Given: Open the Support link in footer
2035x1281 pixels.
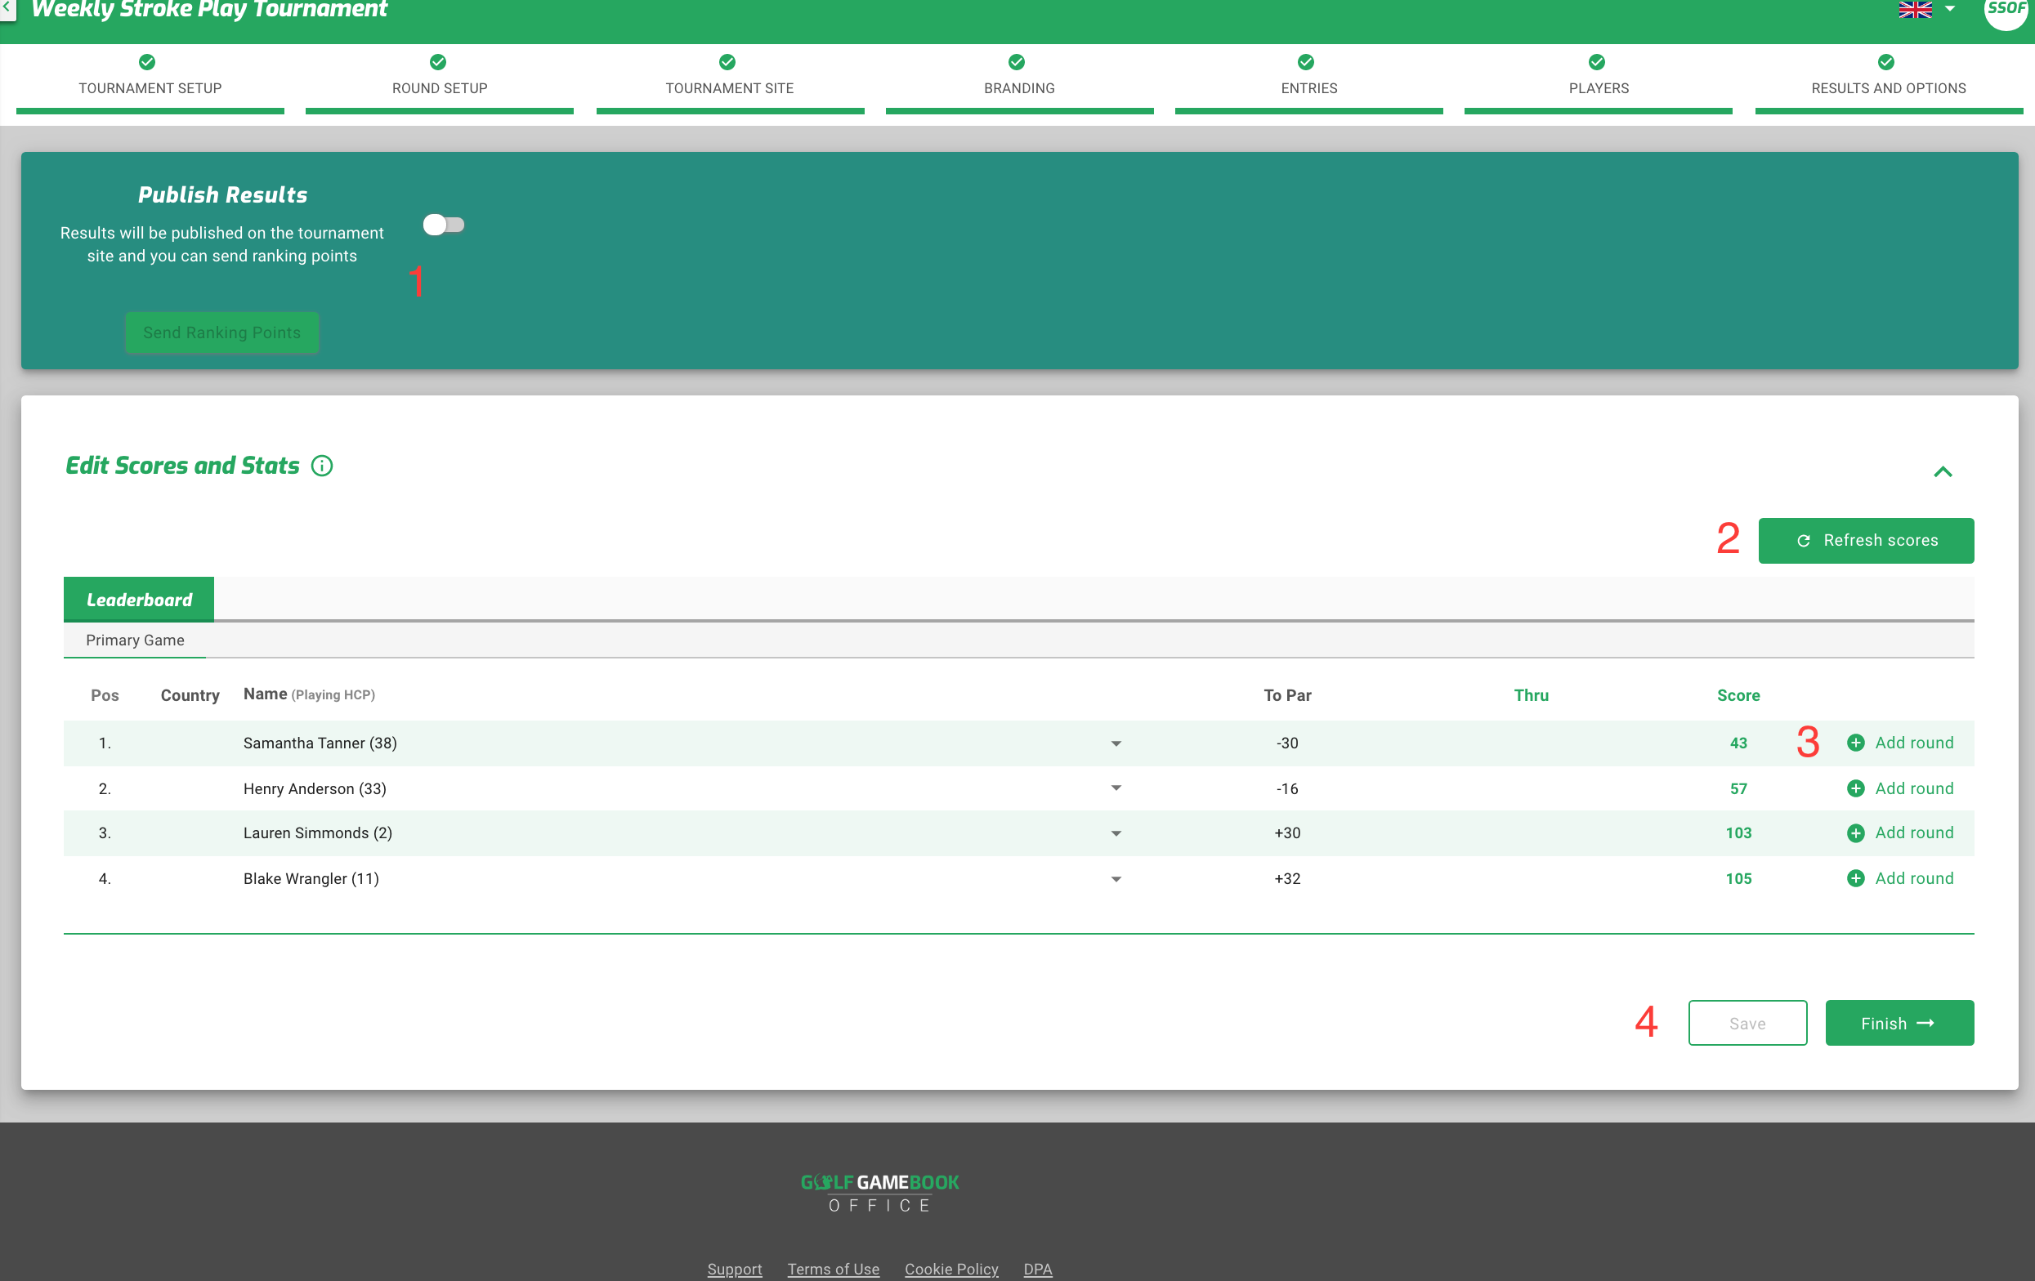Looking at the screenshot, I should tap(735, 1270).
